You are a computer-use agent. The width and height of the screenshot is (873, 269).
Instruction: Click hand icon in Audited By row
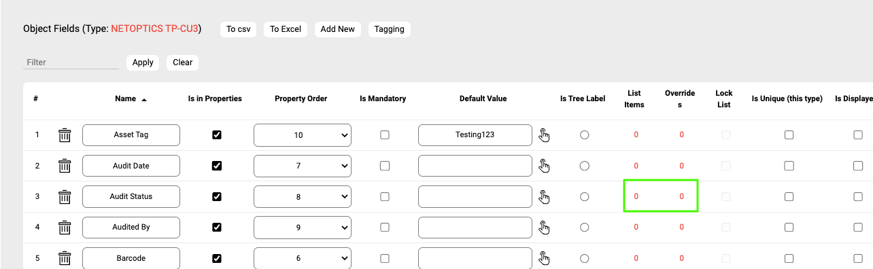(x=544, y=227)
